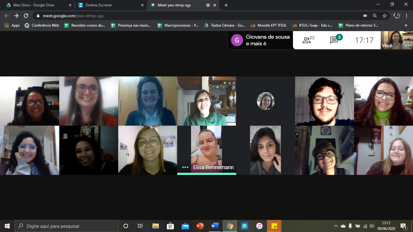The height and width of the screenshot is (232, 413).
Task: Select Elisa Bennemann's video tile
Action: [207, 150]
